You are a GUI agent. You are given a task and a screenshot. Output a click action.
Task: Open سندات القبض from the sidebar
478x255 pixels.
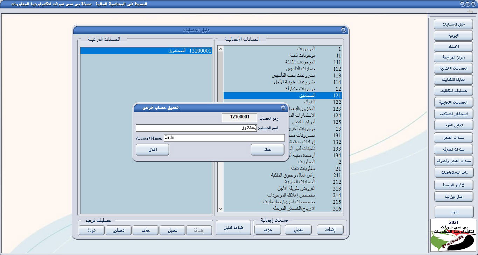[x=453, y=137]
